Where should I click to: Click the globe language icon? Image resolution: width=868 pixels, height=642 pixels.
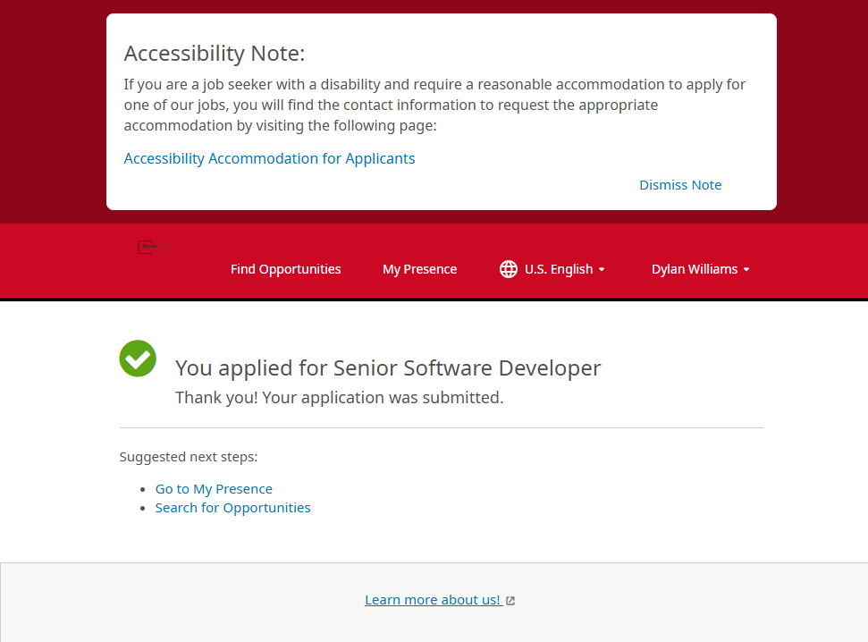509,269
